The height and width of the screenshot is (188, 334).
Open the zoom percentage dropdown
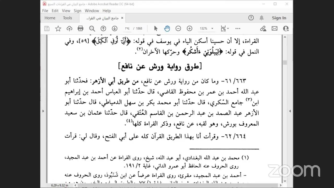(x=212, y=28)
